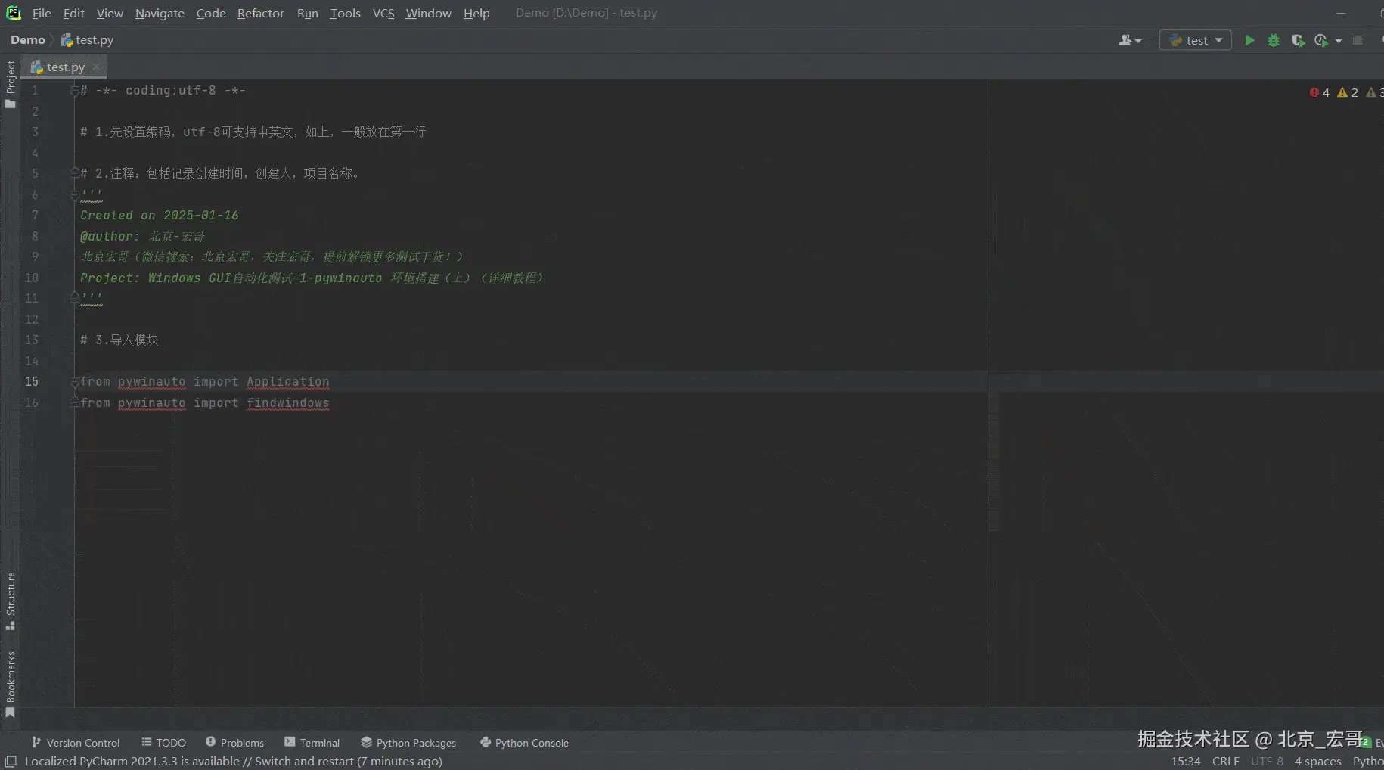The image size is (1384, 770).
Task: Open the File menu
Action: [42, 13]
